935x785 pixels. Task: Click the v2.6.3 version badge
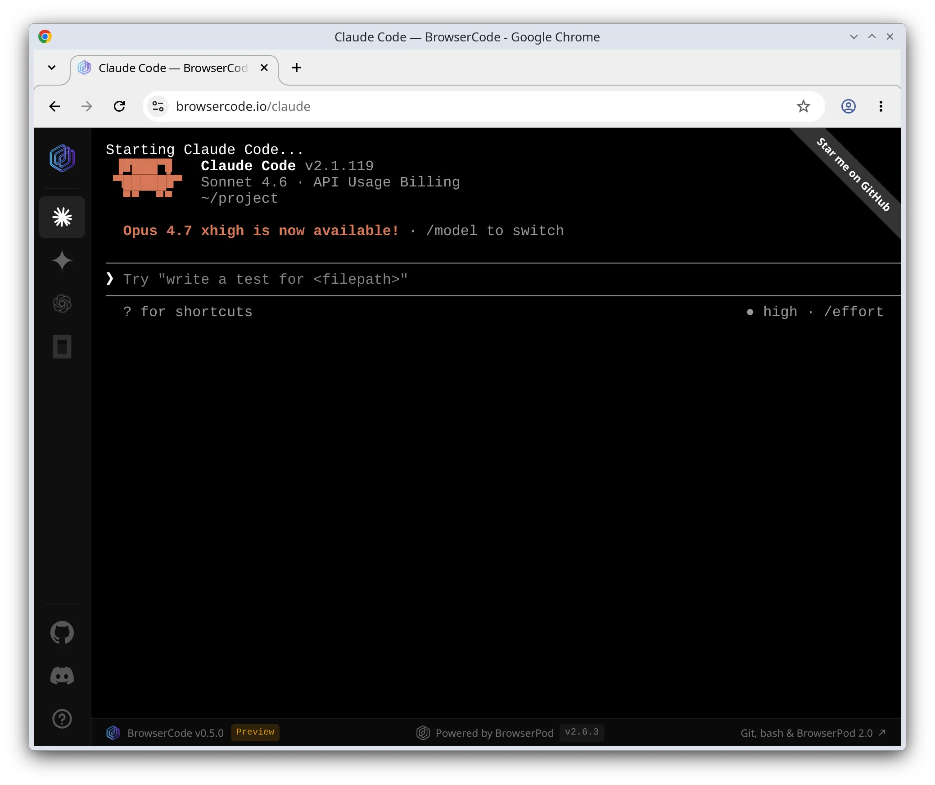coord(582,732)
